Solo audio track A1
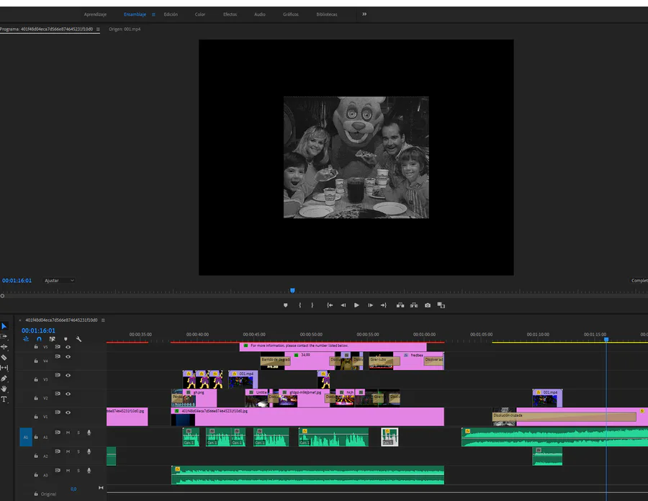The width and height of the screenshot is (648, 501). click(x=78, y=433)
